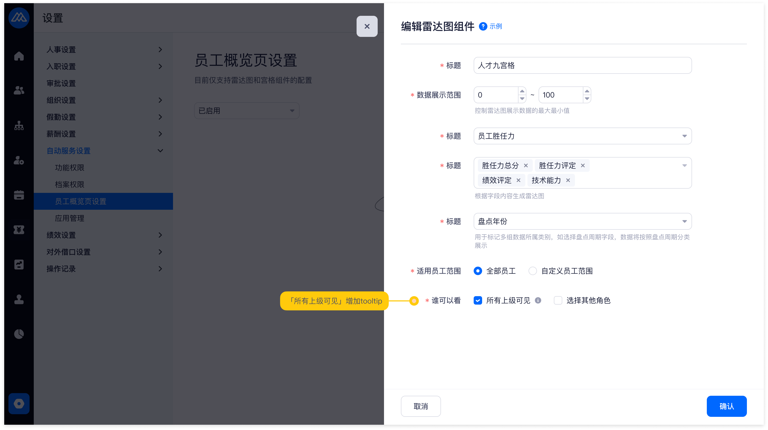The width and height of the screenshot is (768, 430).
Task: Expand the 入职设置 menu
Action: (x=103, y=66)
